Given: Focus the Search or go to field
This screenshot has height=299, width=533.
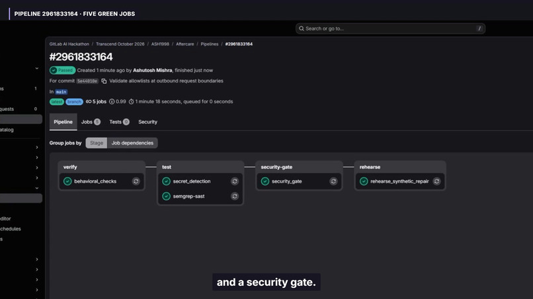Looking at the screenshot, I should tap(390, 28).
